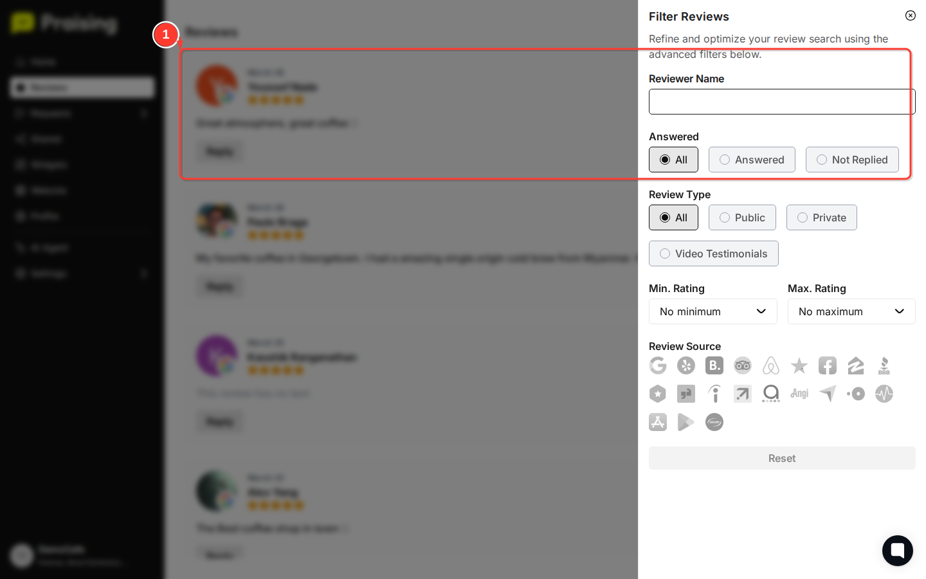
Task: Select Tripadvisor review source icon
Action: tap(743, 365)
